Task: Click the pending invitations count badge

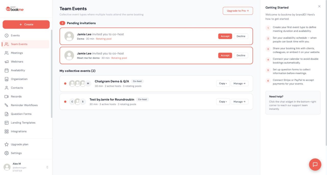Action: (x=62, y=23)
